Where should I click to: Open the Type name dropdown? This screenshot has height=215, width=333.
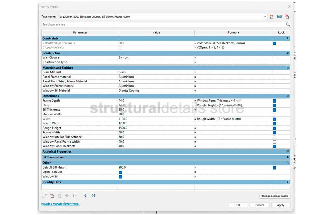(x=265, y=17)
